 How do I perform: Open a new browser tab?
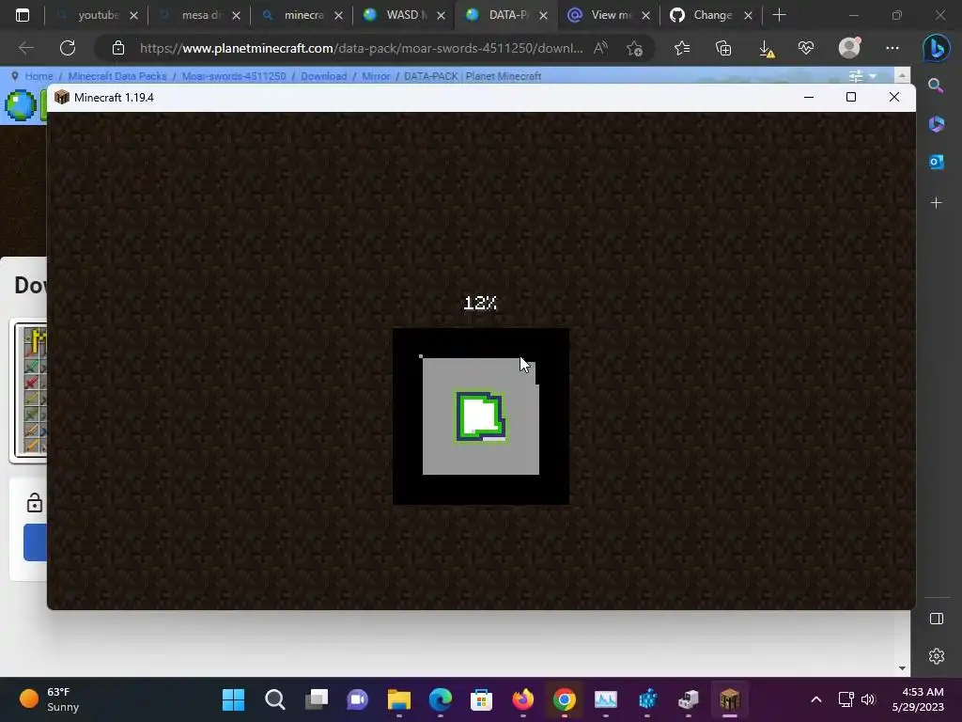click(779, 15)
